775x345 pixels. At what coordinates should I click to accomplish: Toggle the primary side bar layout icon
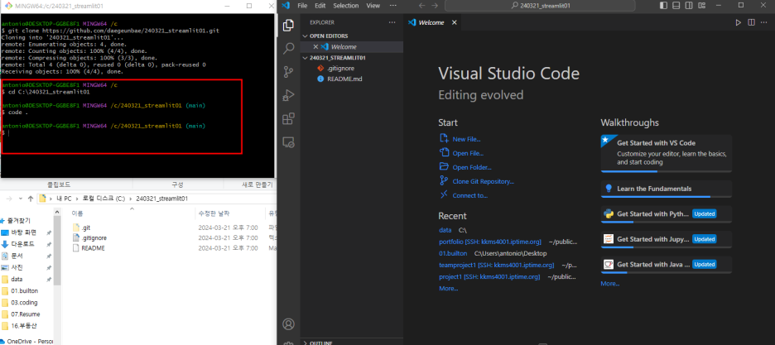point(663,6)
